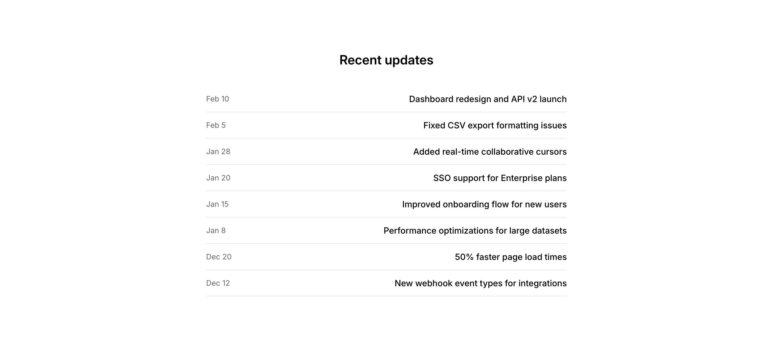Open the Fixed CSV export formatting issues entry

[x=495, y=125]
